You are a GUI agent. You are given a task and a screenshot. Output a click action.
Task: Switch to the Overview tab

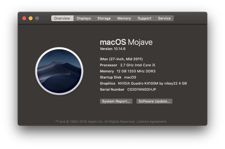pyautogui.click(x=62, y=18)
